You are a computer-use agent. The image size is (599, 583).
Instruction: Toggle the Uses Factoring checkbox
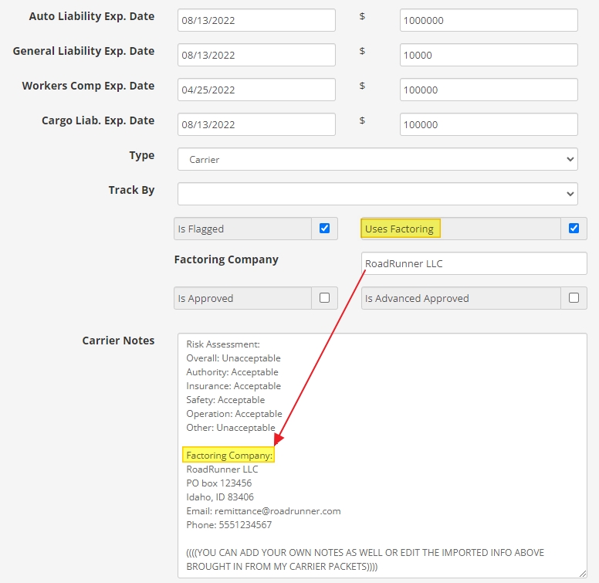tap(573, 229)
